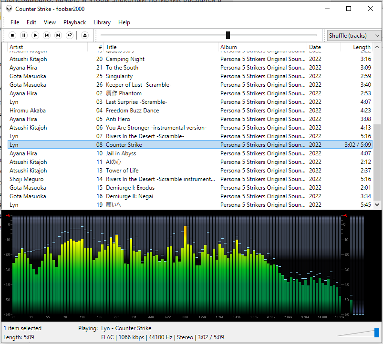The height and width of the screenshot is (344, 383).
Task: Go to the previous track
Action: point(47,35)
